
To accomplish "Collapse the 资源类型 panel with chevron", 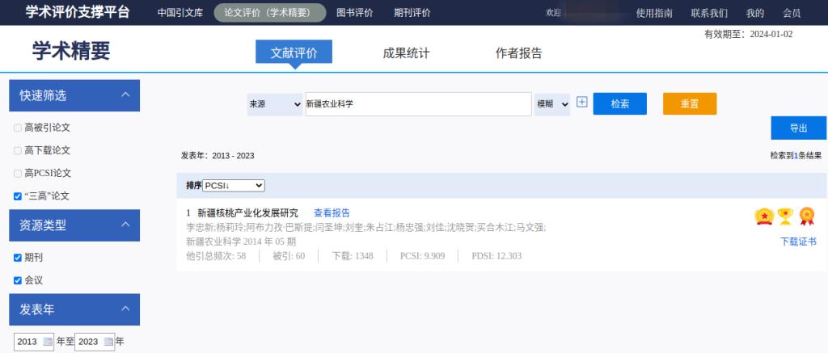I will (x=125, y=225).
